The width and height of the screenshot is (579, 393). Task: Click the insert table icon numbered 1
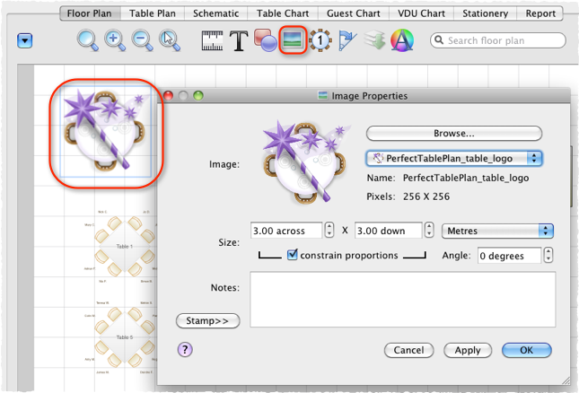pos(320,41)
